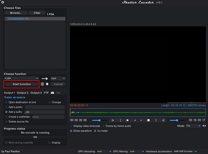Step forward one frame with the > button
The height and width of the screenshot is (154, 208).
141,120
